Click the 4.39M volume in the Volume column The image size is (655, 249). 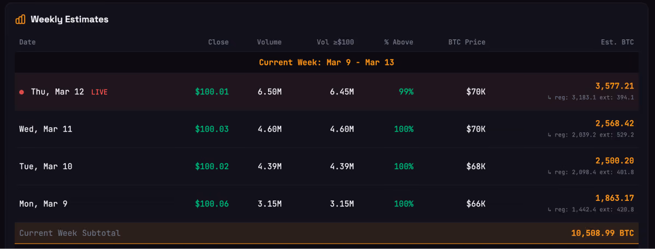[x=269, y=166]
